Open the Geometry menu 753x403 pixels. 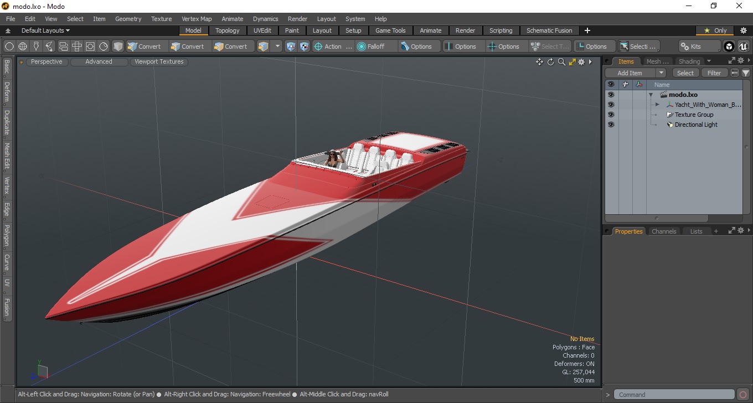[128, 19]
